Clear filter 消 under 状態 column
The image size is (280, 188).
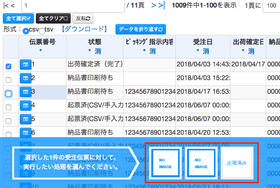pyautogui.click(x=98, y=51)
